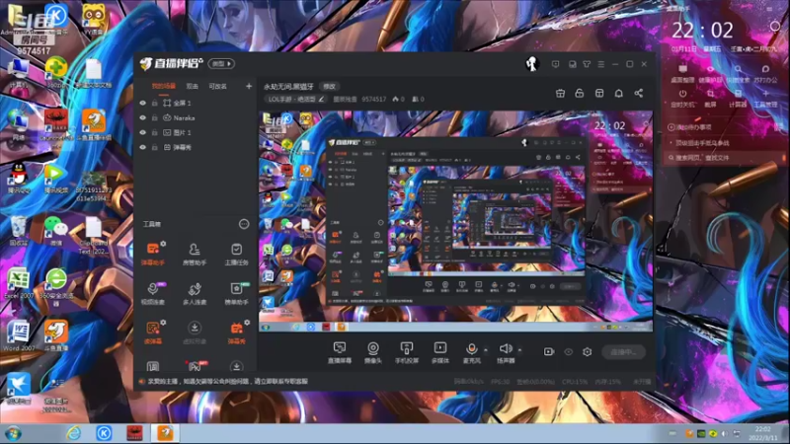Screen dimensions: 790x444
Task: Add a 直播屏幕 screen capture source
Action: tap(340, 352)
